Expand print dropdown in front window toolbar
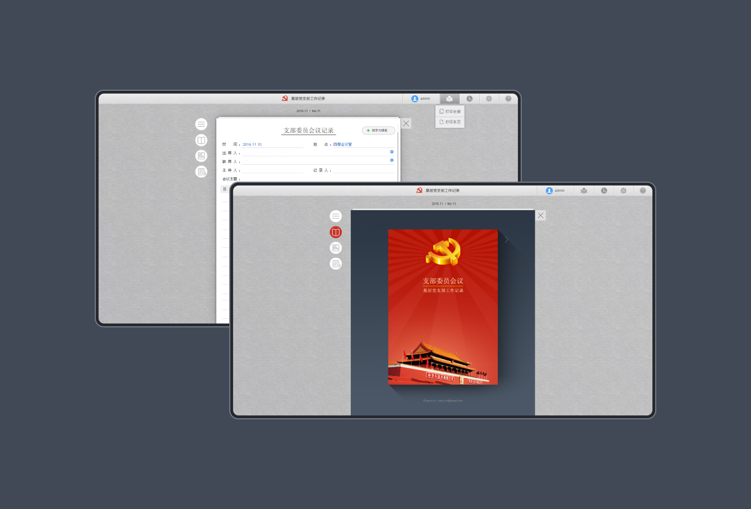751x509 pixels. pyautogui.click(x=584, y=191)
